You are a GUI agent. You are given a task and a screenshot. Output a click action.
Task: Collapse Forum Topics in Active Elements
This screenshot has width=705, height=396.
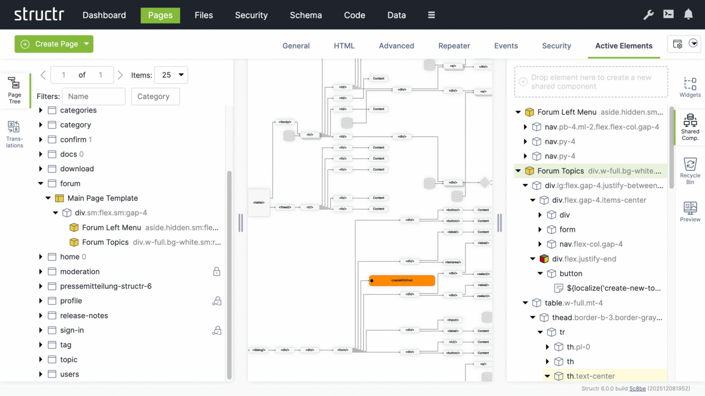(518, 171)
